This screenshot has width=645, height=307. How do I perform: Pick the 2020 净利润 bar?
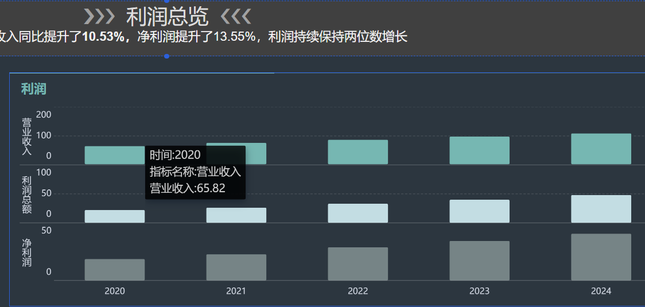coord(114,270)
